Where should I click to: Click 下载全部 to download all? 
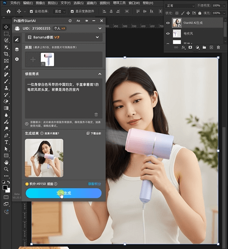94,133
